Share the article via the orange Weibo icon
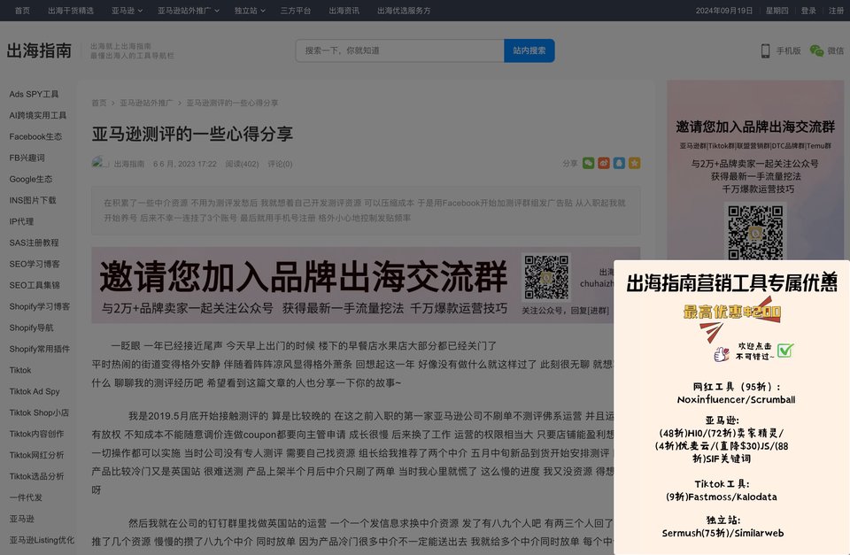This screenshot has height=555, width=850. [x=603, y=163]
